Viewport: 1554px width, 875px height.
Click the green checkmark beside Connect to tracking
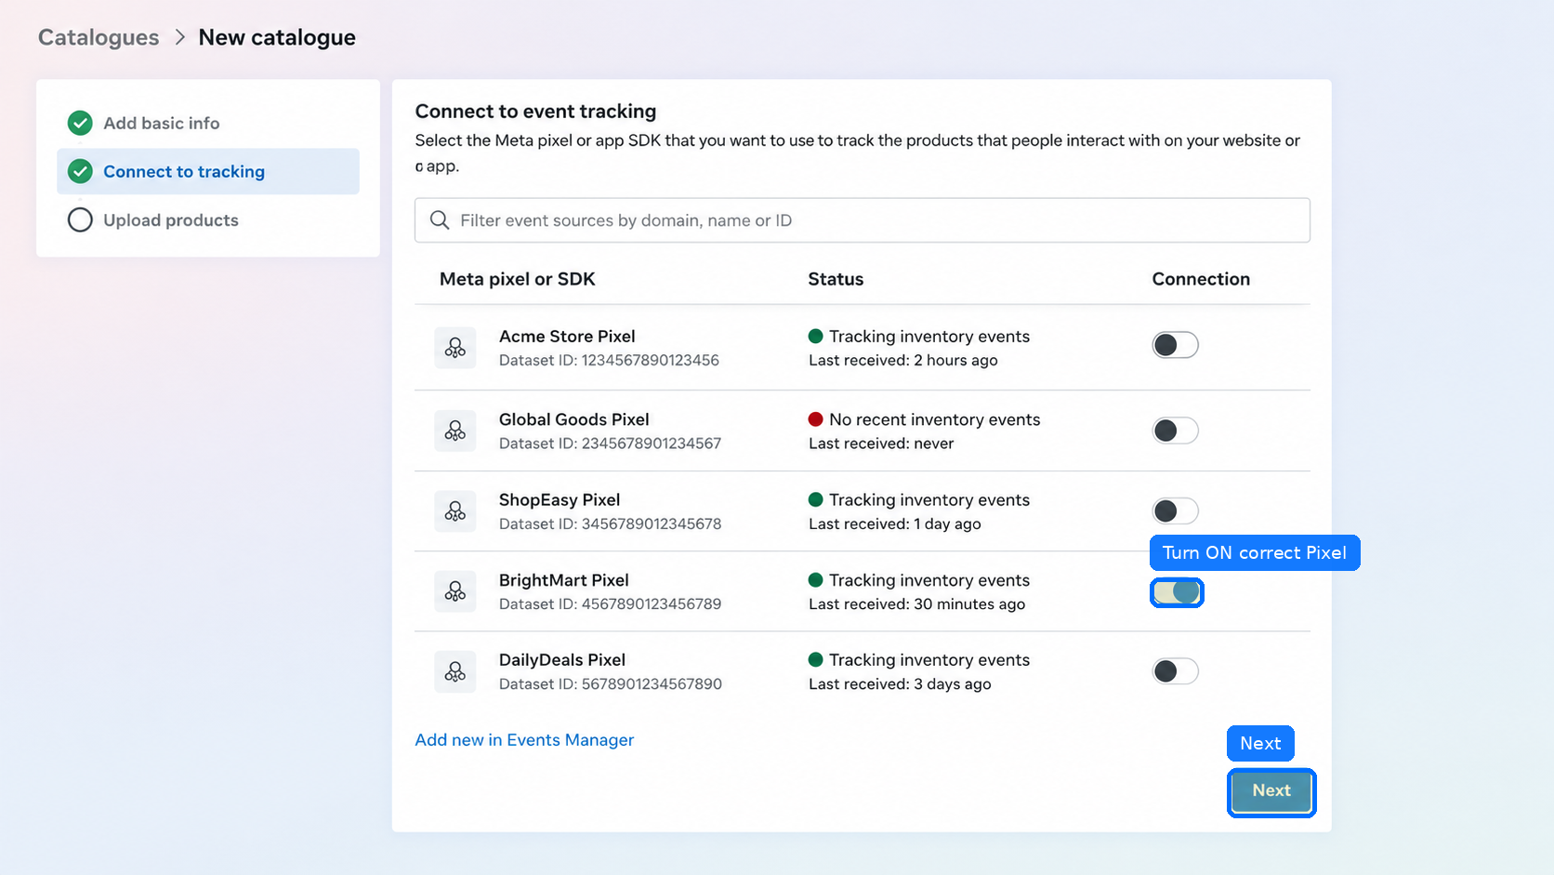[x=80, y=171]
